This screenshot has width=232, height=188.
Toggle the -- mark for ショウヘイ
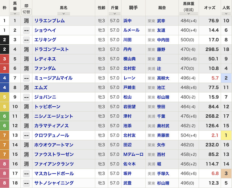point(26,30)
